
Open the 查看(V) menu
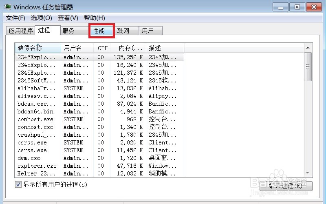[x=68, y=18]
